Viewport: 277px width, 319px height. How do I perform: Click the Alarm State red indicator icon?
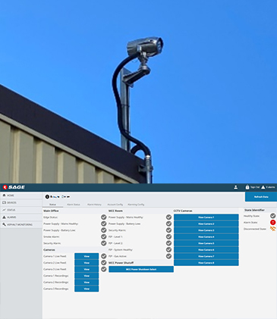click(x=272, y=222)
